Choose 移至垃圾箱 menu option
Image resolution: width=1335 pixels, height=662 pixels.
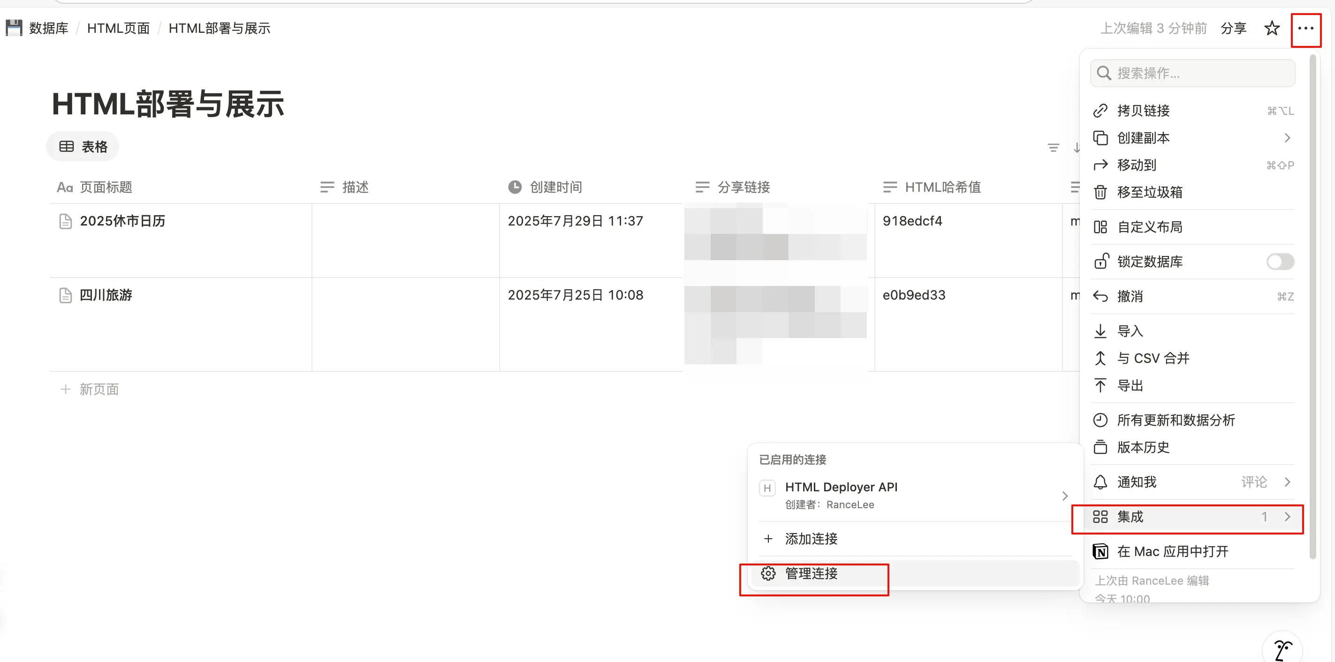tap(1149, 193)
